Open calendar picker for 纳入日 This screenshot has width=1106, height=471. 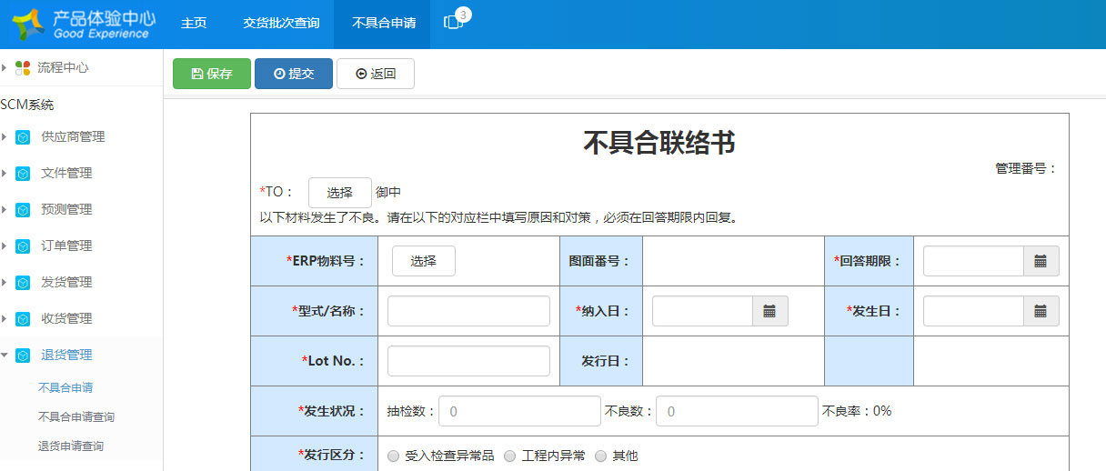pyautogui.click(x=769, y=311)
